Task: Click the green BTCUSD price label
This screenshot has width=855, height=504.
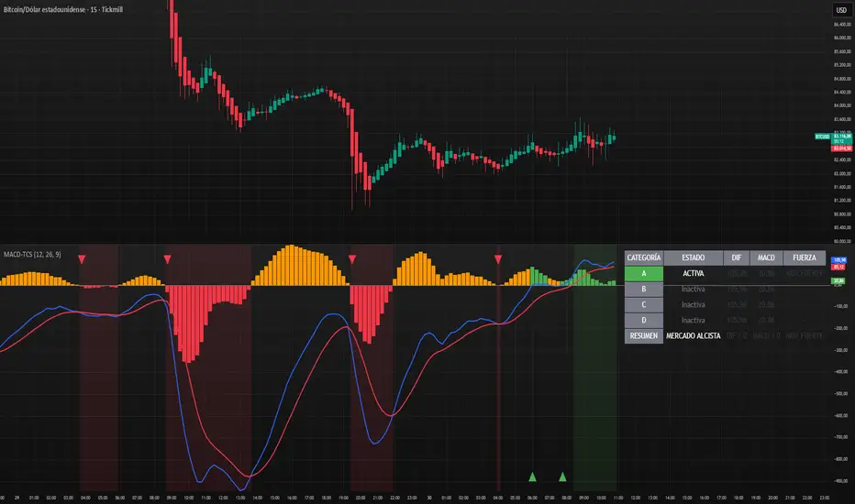Action: pos(822,137)
